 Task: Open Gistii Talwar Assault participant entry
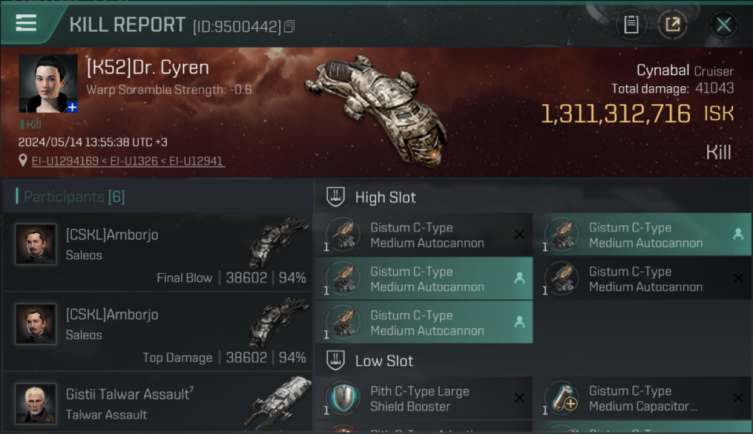click(x=158, y=403)
